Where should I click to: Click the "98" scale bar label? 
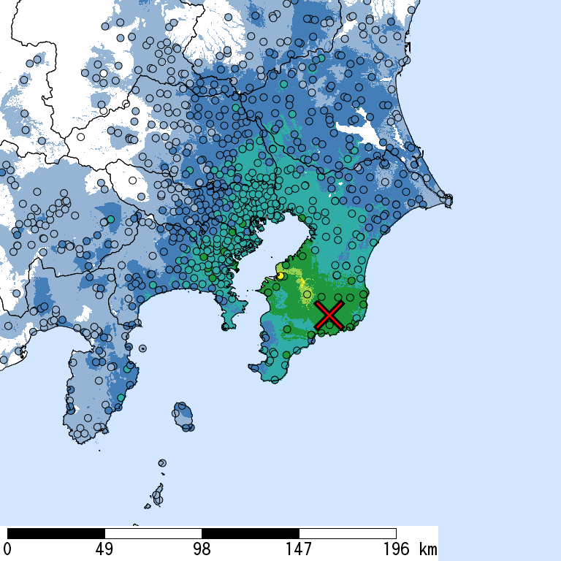coord(202,549)
